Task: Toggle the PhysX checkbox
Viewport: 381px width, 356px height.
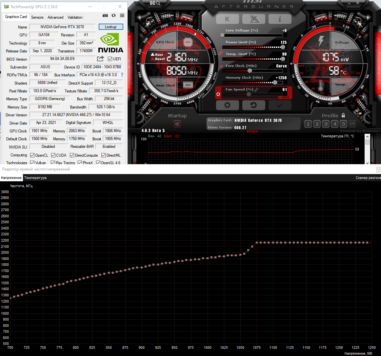Action: [80, 162]
